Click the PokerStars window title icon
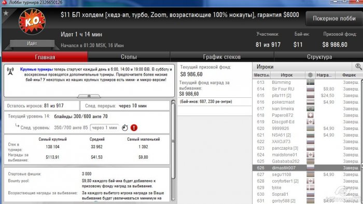Image resolution: width=363 pixels, height=204 pixels. click(x=4, y=2)
